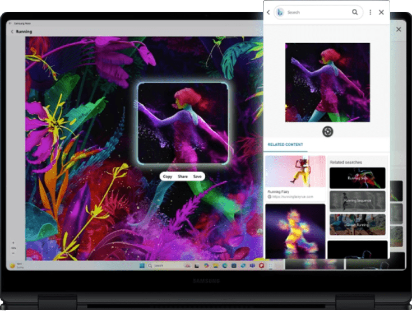Click Save on the selected image

point(197,177)
